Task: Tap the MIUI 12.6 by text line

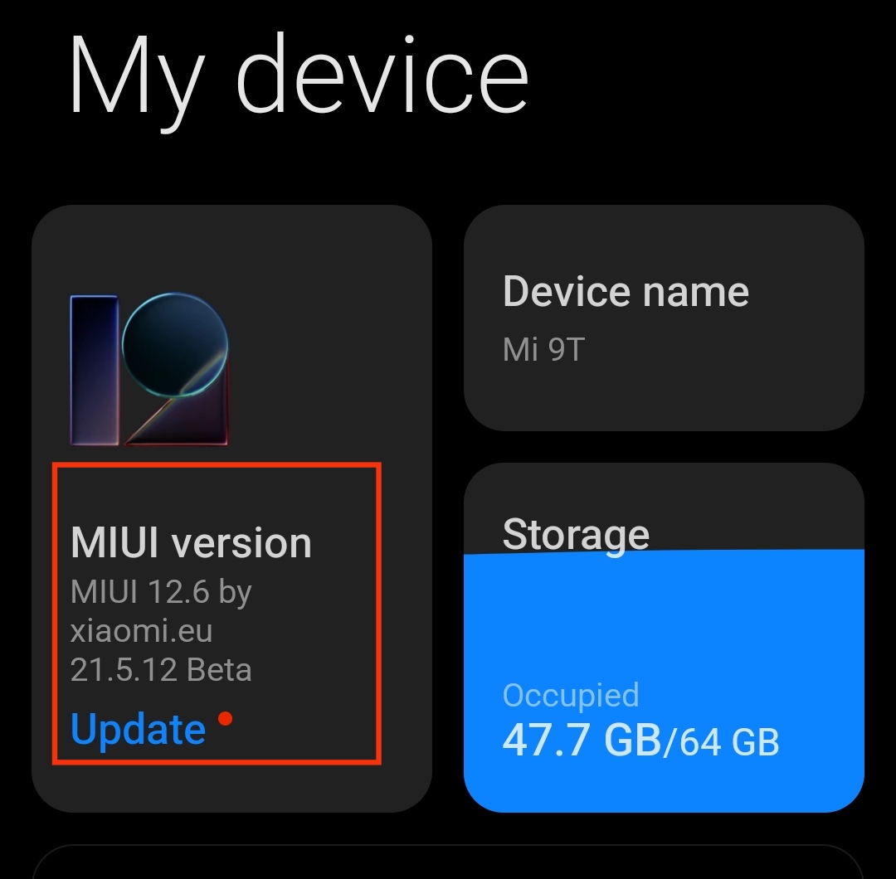Action: [161, 592]
